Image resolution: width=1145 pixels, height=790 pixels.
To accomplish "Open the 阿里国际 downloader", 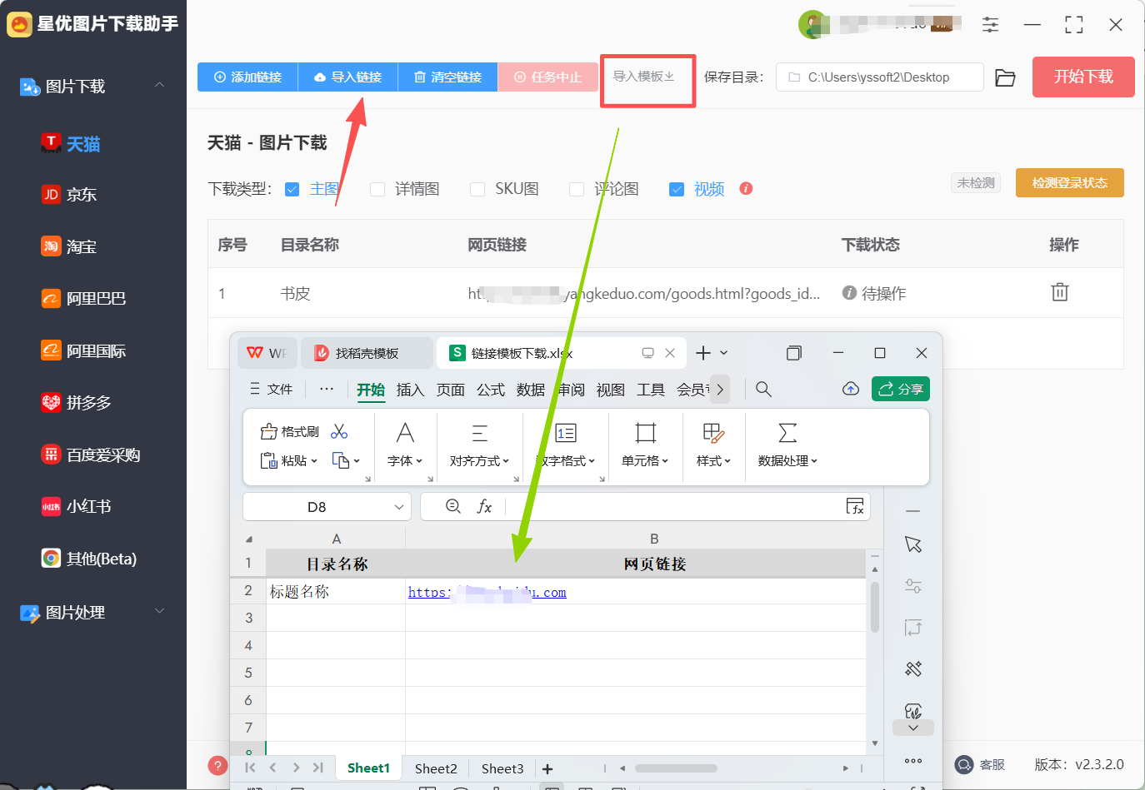I will (x=83, y=350).
